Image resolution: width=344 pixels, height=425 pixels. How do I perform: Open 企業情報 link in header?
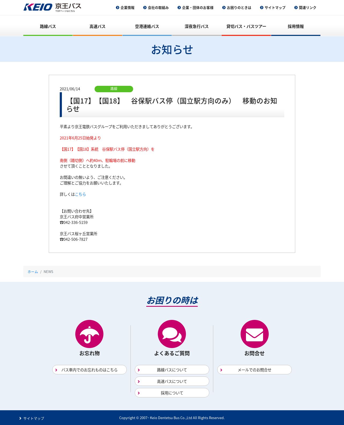tap(128, 8)
